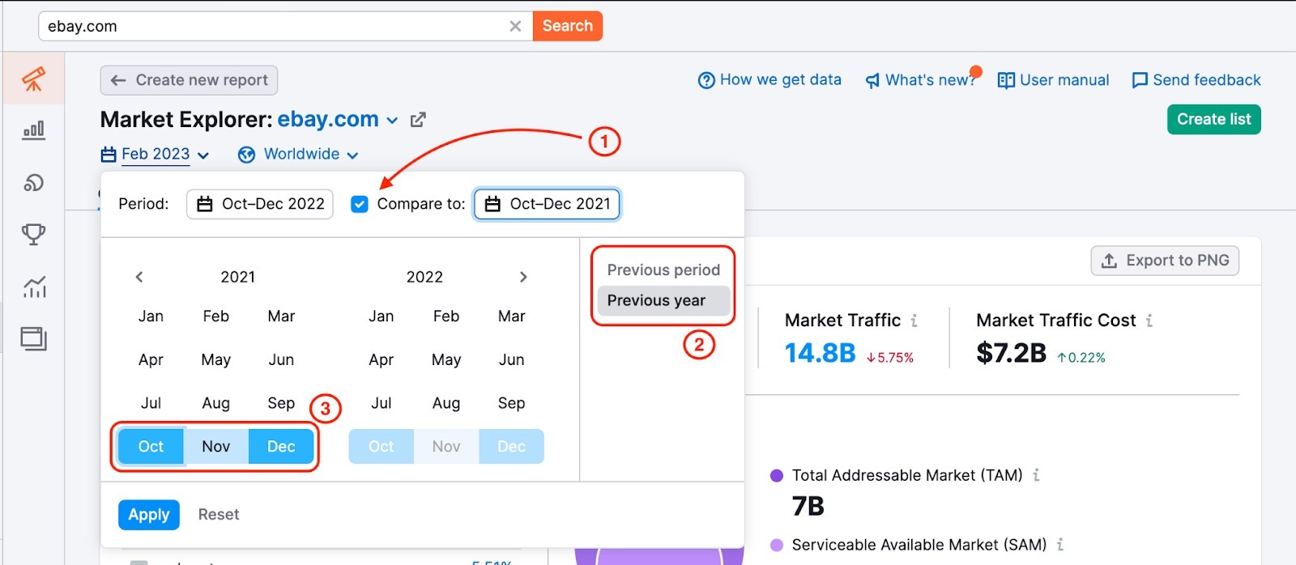Click Total Addressable Market info icon
This screenshot has height=565, width=1296.
(1036, 476)
